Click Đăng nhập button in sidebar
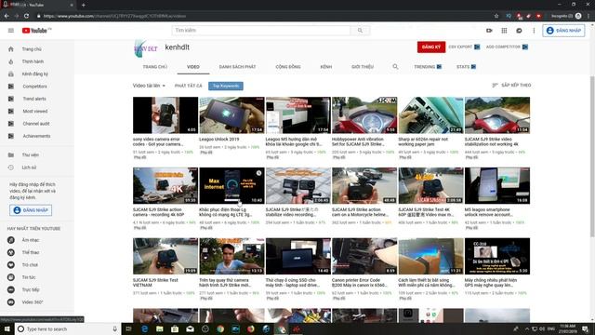 (31, 210)
